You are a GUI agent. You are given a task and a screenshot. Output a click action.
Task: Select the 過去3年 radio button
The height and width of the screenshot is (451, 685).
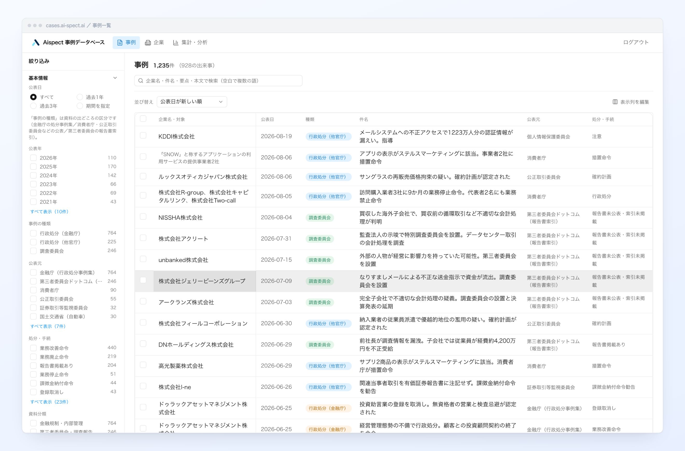33,106
